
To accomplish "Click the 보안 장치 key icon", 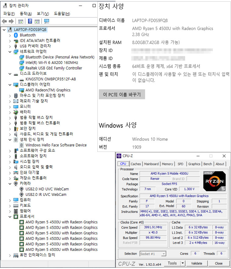I will tap(16, 128).
